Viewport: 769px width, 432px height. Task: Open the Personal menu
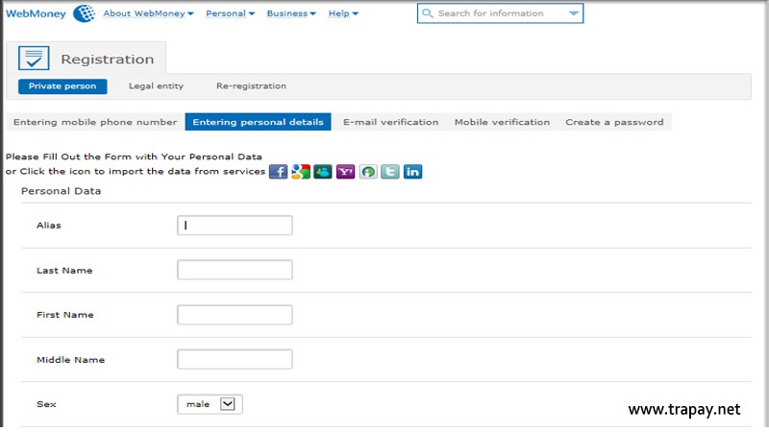[x=231, y=14]
